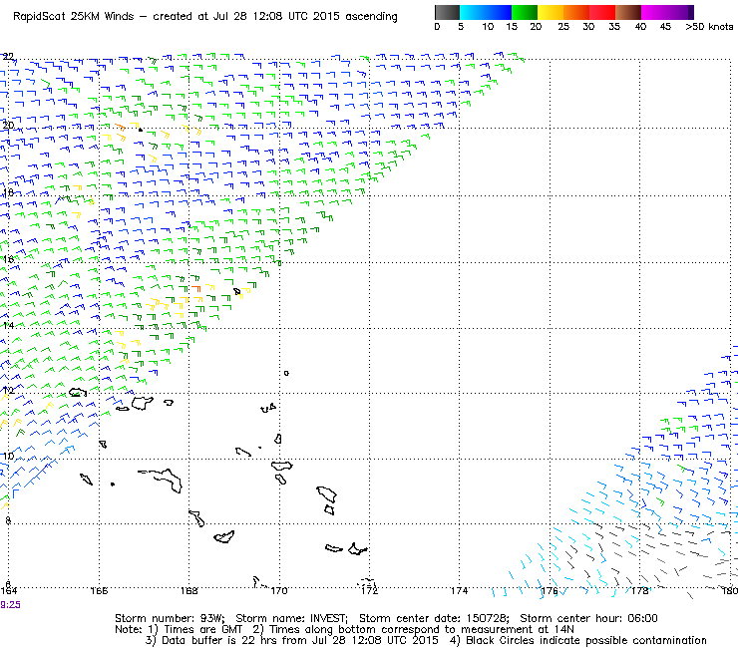Select the '15' label under the color bar
Image resolution: width=738 pixels, height=648 pixels.
[512, 26]
